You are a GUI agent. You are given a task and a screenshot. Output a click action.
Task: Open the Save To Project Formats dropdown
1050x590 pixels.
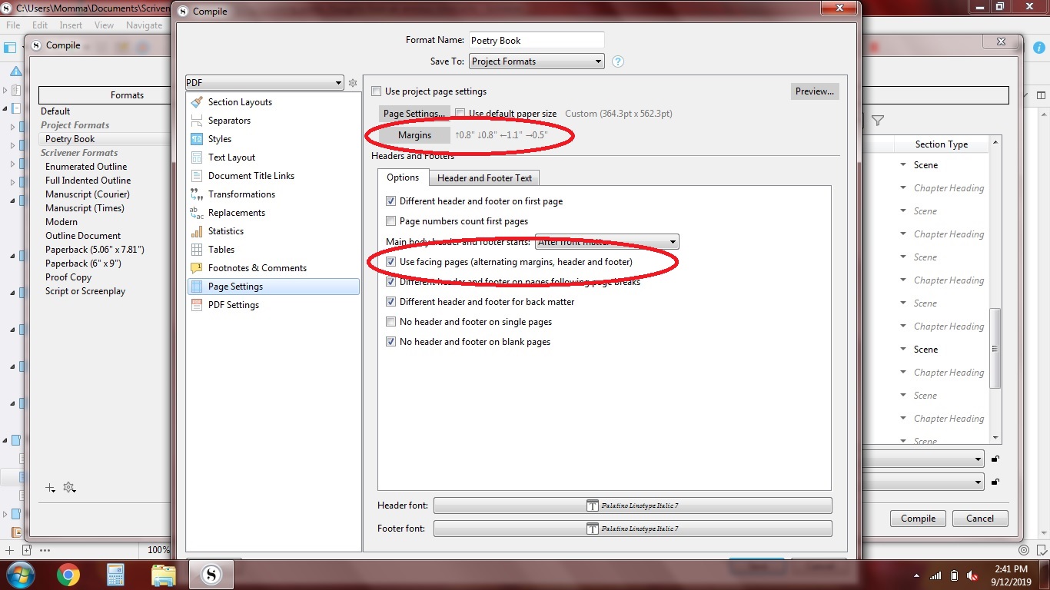coord(537,61)
